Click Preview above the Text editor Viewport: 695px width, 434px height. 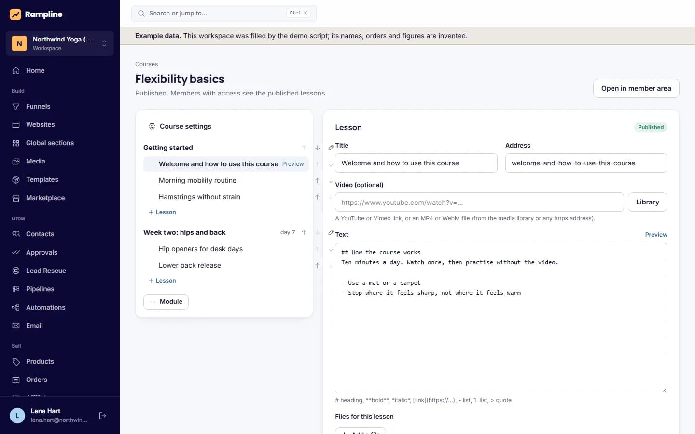(x=656, y=235)
